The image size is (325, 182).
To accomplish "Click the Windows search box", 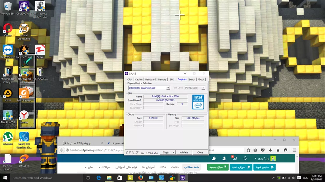I will [47, 178].
